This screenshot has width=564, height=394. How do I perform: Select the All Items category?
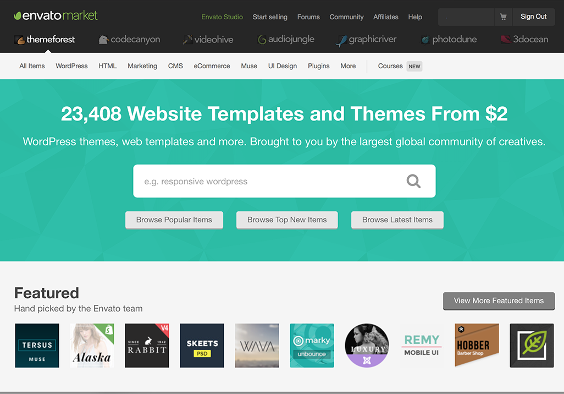32,66
